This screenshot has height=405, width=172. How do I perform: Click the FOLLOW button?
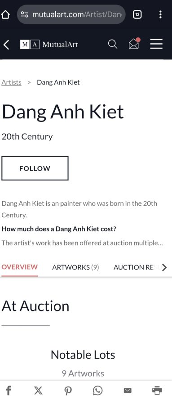coord(35,168)
